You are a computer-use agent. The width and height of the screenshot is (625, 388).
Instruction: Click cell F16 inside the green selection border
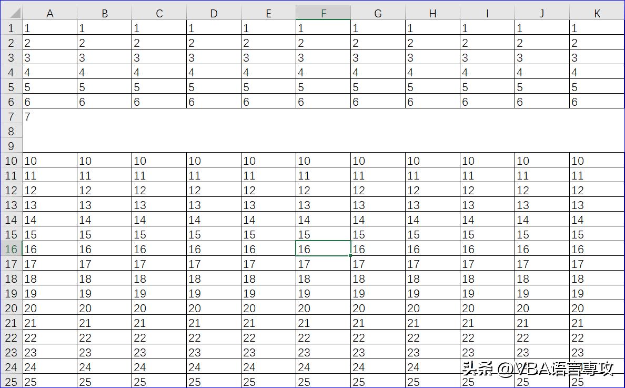tap(322, 249)
